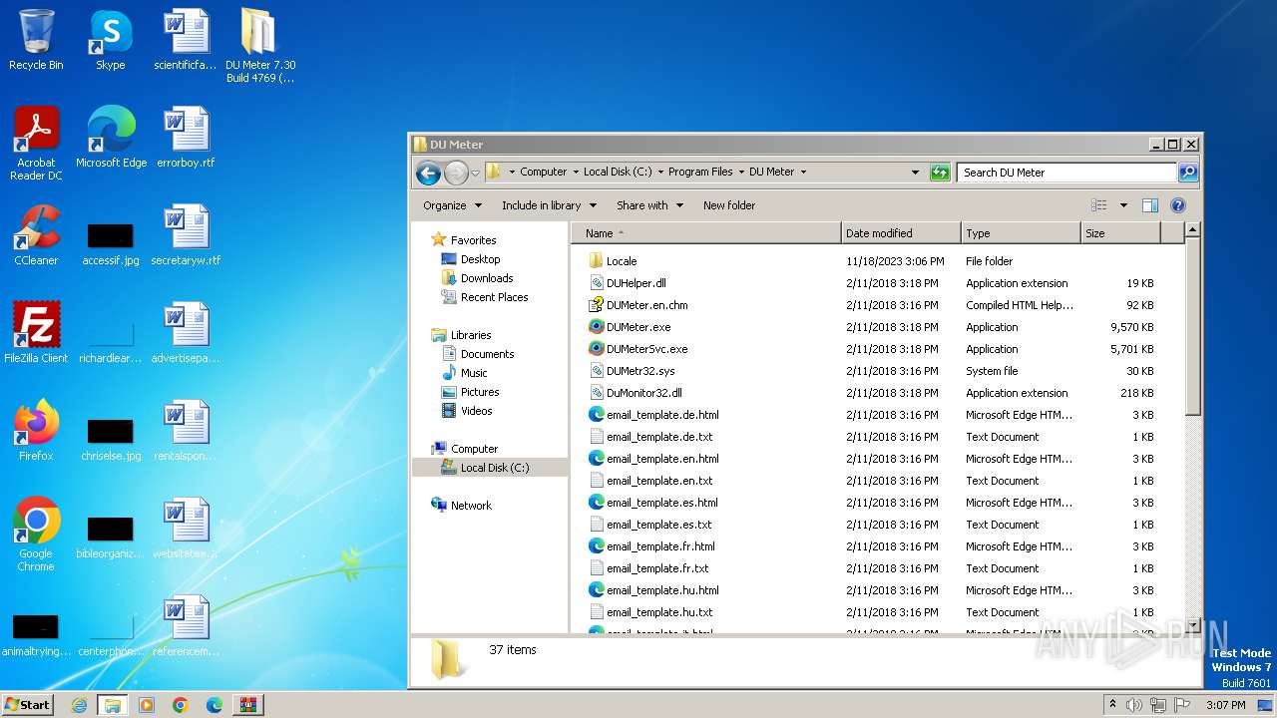The height and width of the screenshot is (718, 1277).
Task: Sort by the Date modified column header
Action: pos(901,233)
